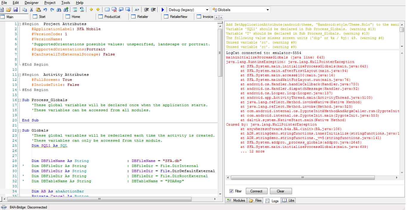Click the Find binoculars icon

tap(59, 10)
